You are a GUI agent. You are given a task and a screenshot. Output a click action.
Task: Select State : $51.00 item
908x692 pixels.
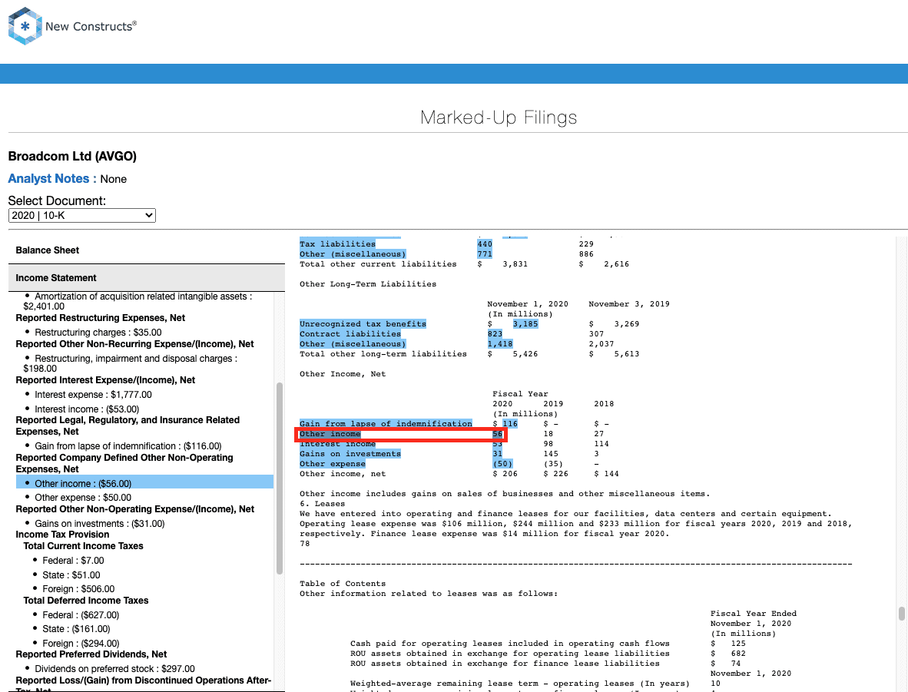tap(71, 575)
